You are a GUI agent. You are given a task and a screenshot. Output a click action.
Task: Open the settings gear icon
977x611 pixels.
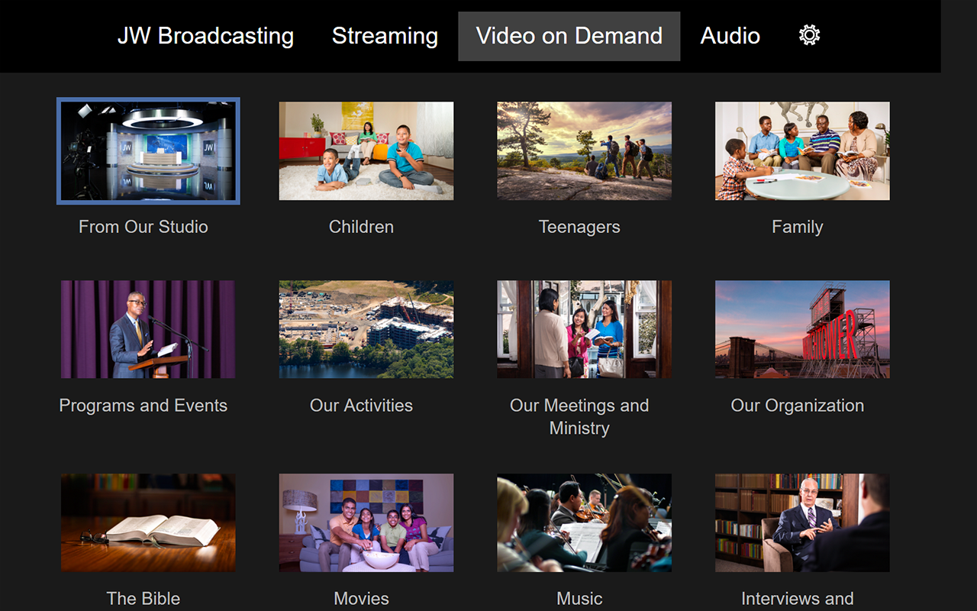click(808, 34)
